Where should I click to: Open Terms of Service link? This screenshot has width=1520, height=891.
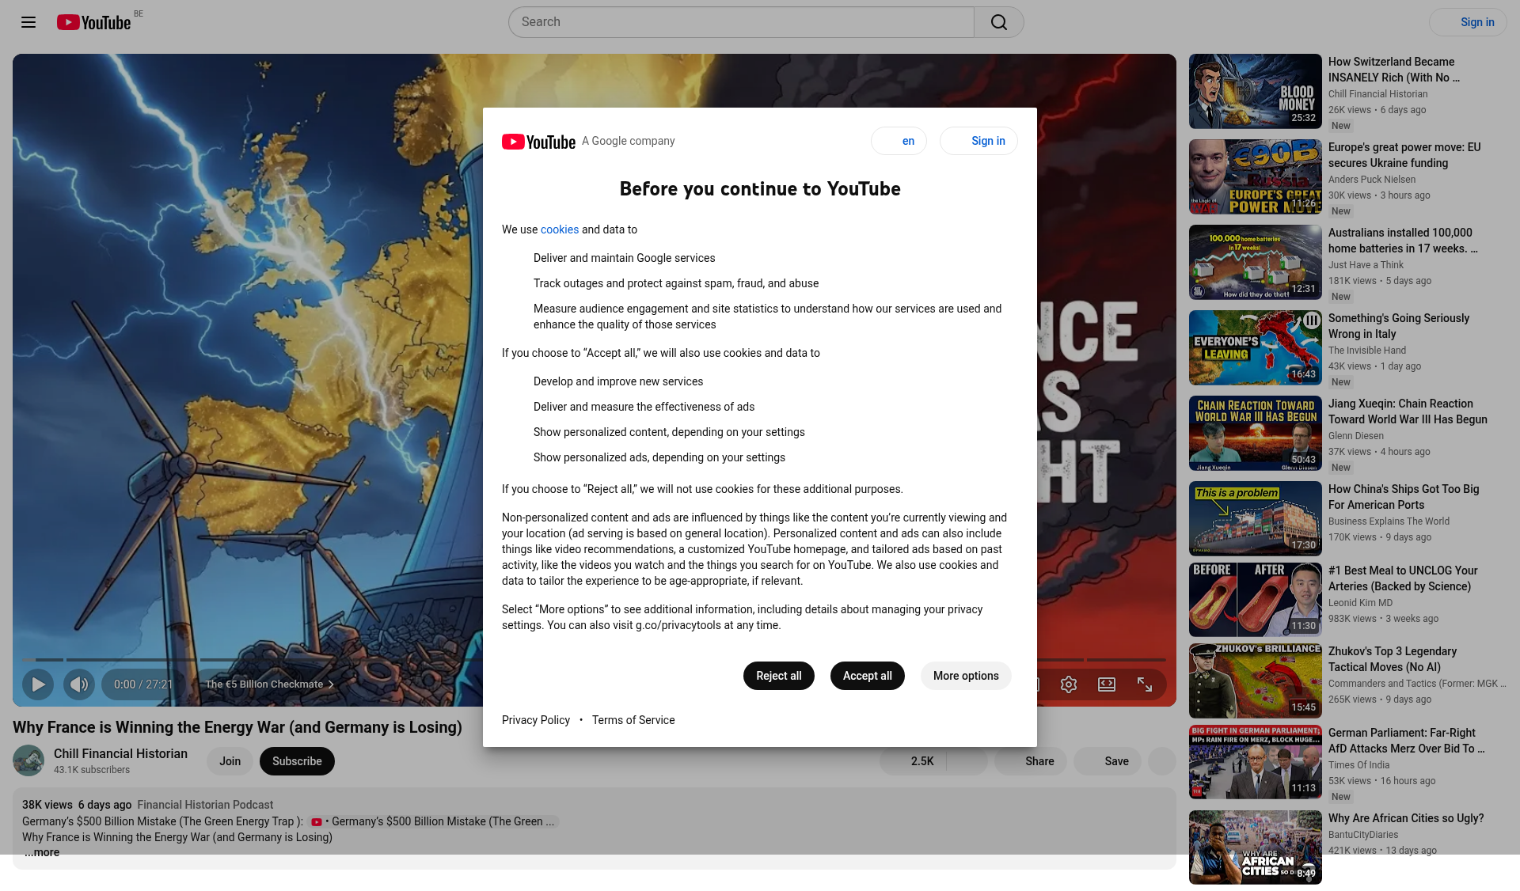click(633, 720)
